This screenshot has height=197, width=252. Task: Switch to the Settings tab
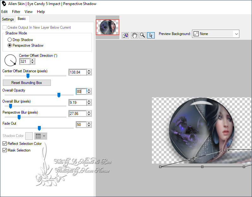(8, 19)
